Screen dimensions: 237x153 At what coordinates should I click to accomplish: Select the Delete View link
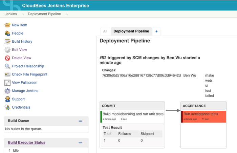click(21, 58)
